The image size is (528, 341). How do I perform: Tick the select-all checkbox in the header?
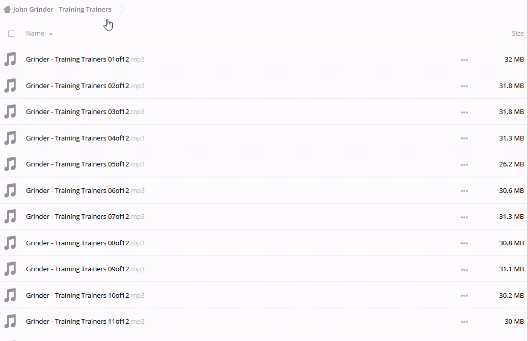coord(11,34)
